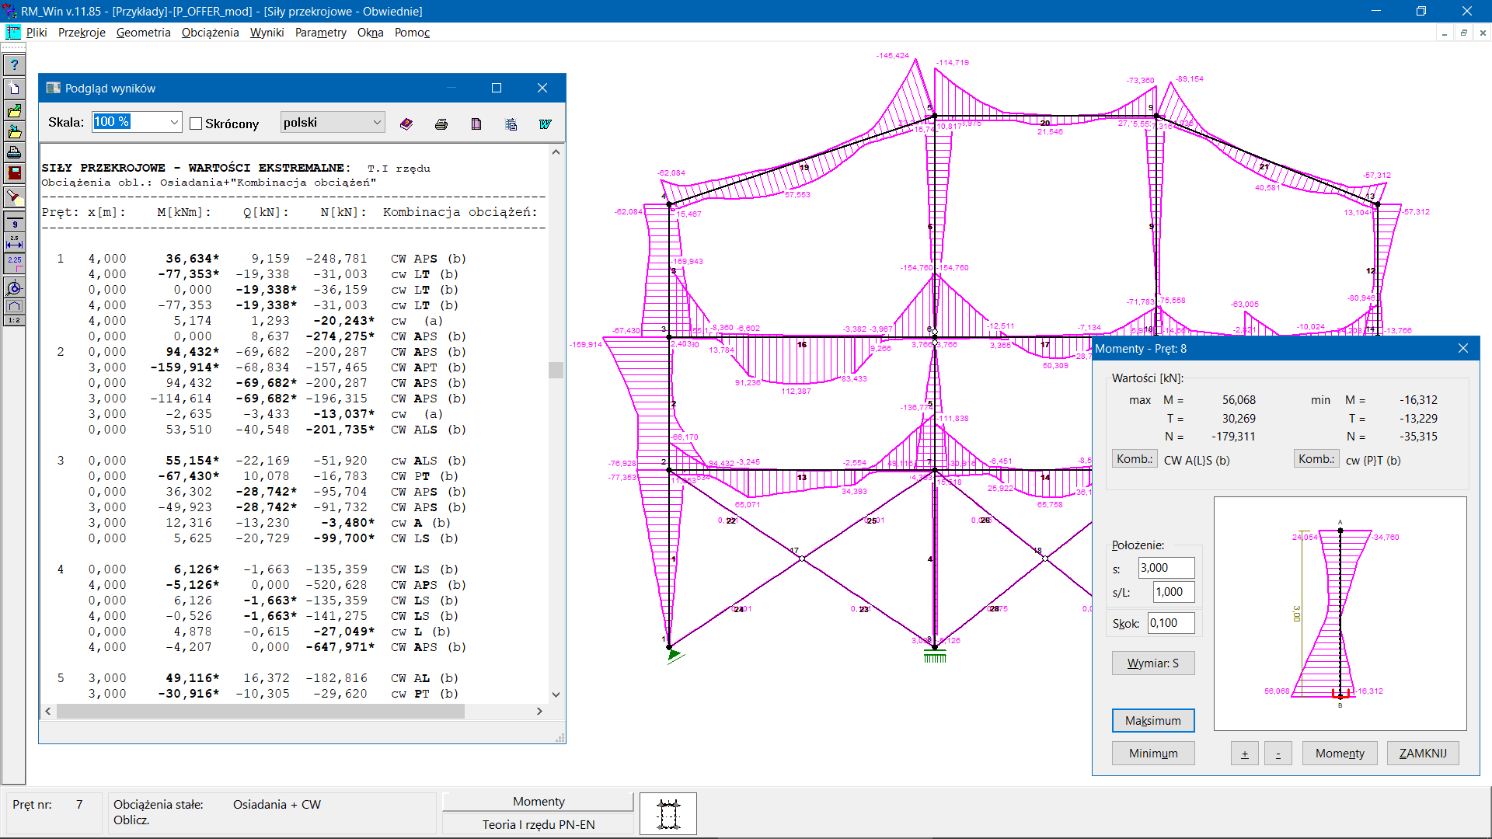Click the results horizontal scrollbar thumb
Image resolution: width=1492 pixels, height=839 pixels.
click(260, 711)
